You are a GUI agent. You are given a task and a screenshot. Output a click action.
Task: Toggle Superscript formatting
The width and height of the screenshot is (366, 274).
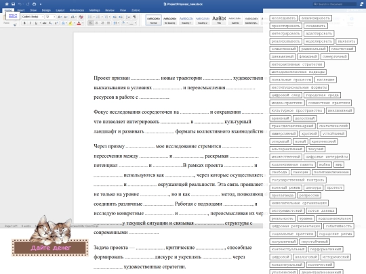pyautogui.click(x=56, y=23)
